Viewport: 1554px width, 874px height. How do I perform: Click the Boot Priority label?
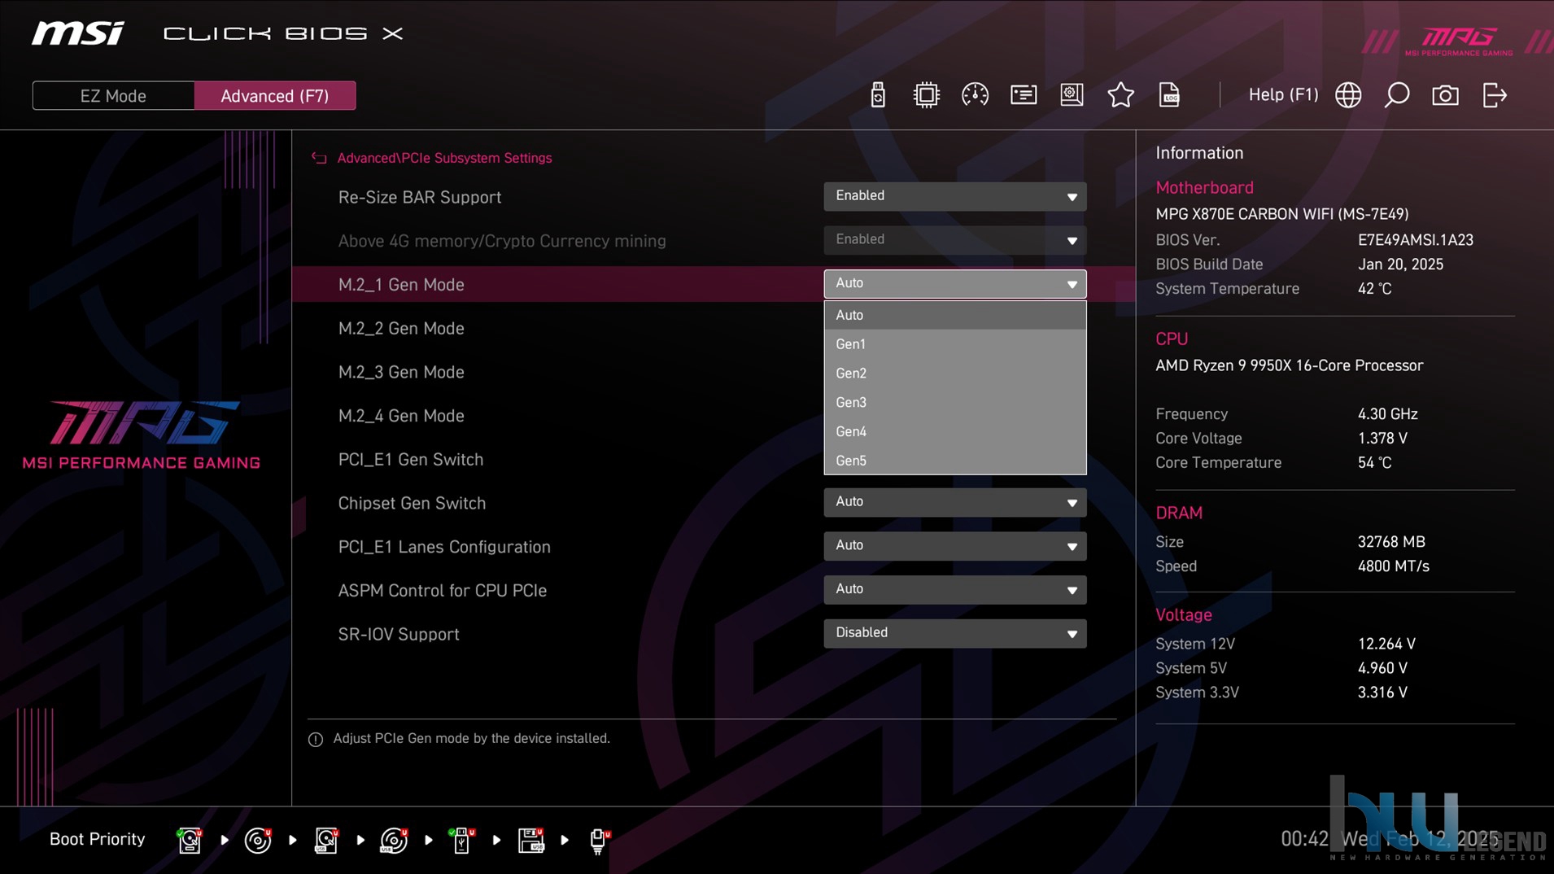(97, 839)
